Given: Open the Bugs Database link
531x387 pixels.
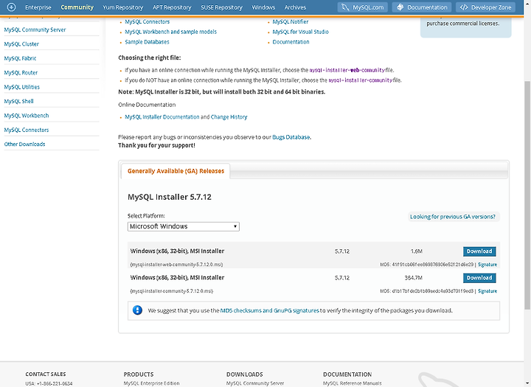Looking at the screenshot, I should [291, 137].
